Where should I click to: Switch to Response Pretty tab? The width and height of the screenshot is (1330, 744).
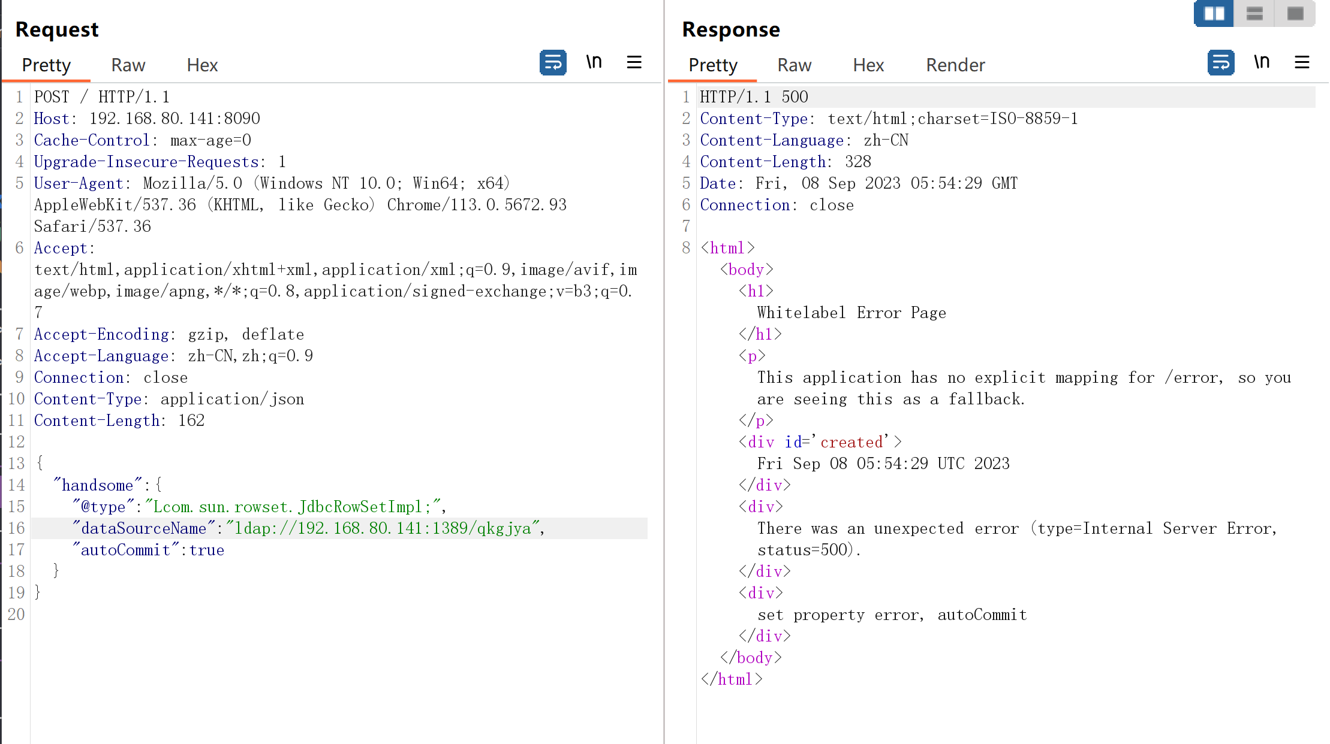point(713,65)
